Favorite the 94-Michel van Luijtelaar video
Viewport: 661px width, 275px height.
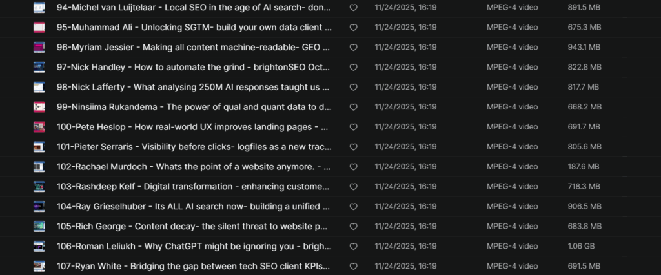pyautogui.click(x=353, y=8)
